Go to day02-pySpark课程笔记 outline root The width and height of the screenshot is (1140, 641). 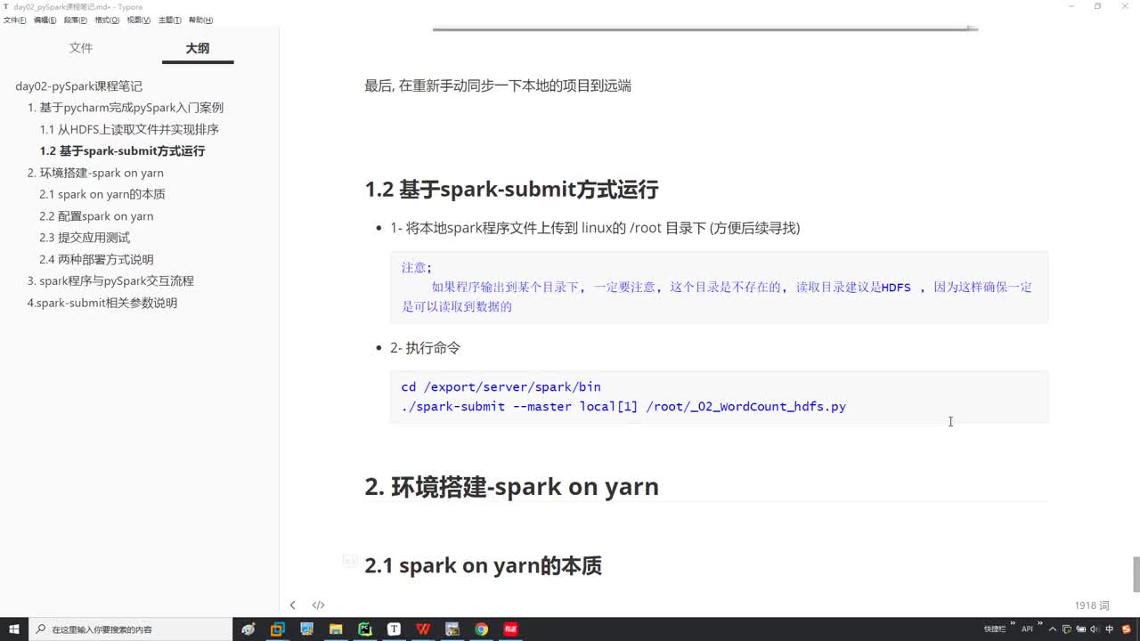[x=78, y=86]
